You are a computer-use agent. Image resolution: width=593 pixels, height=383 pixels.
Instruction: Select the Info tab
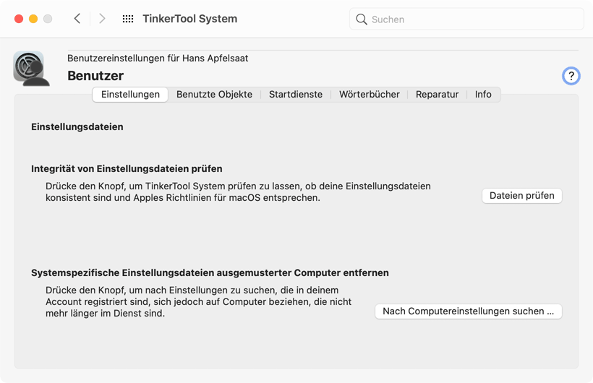point(483,94)
